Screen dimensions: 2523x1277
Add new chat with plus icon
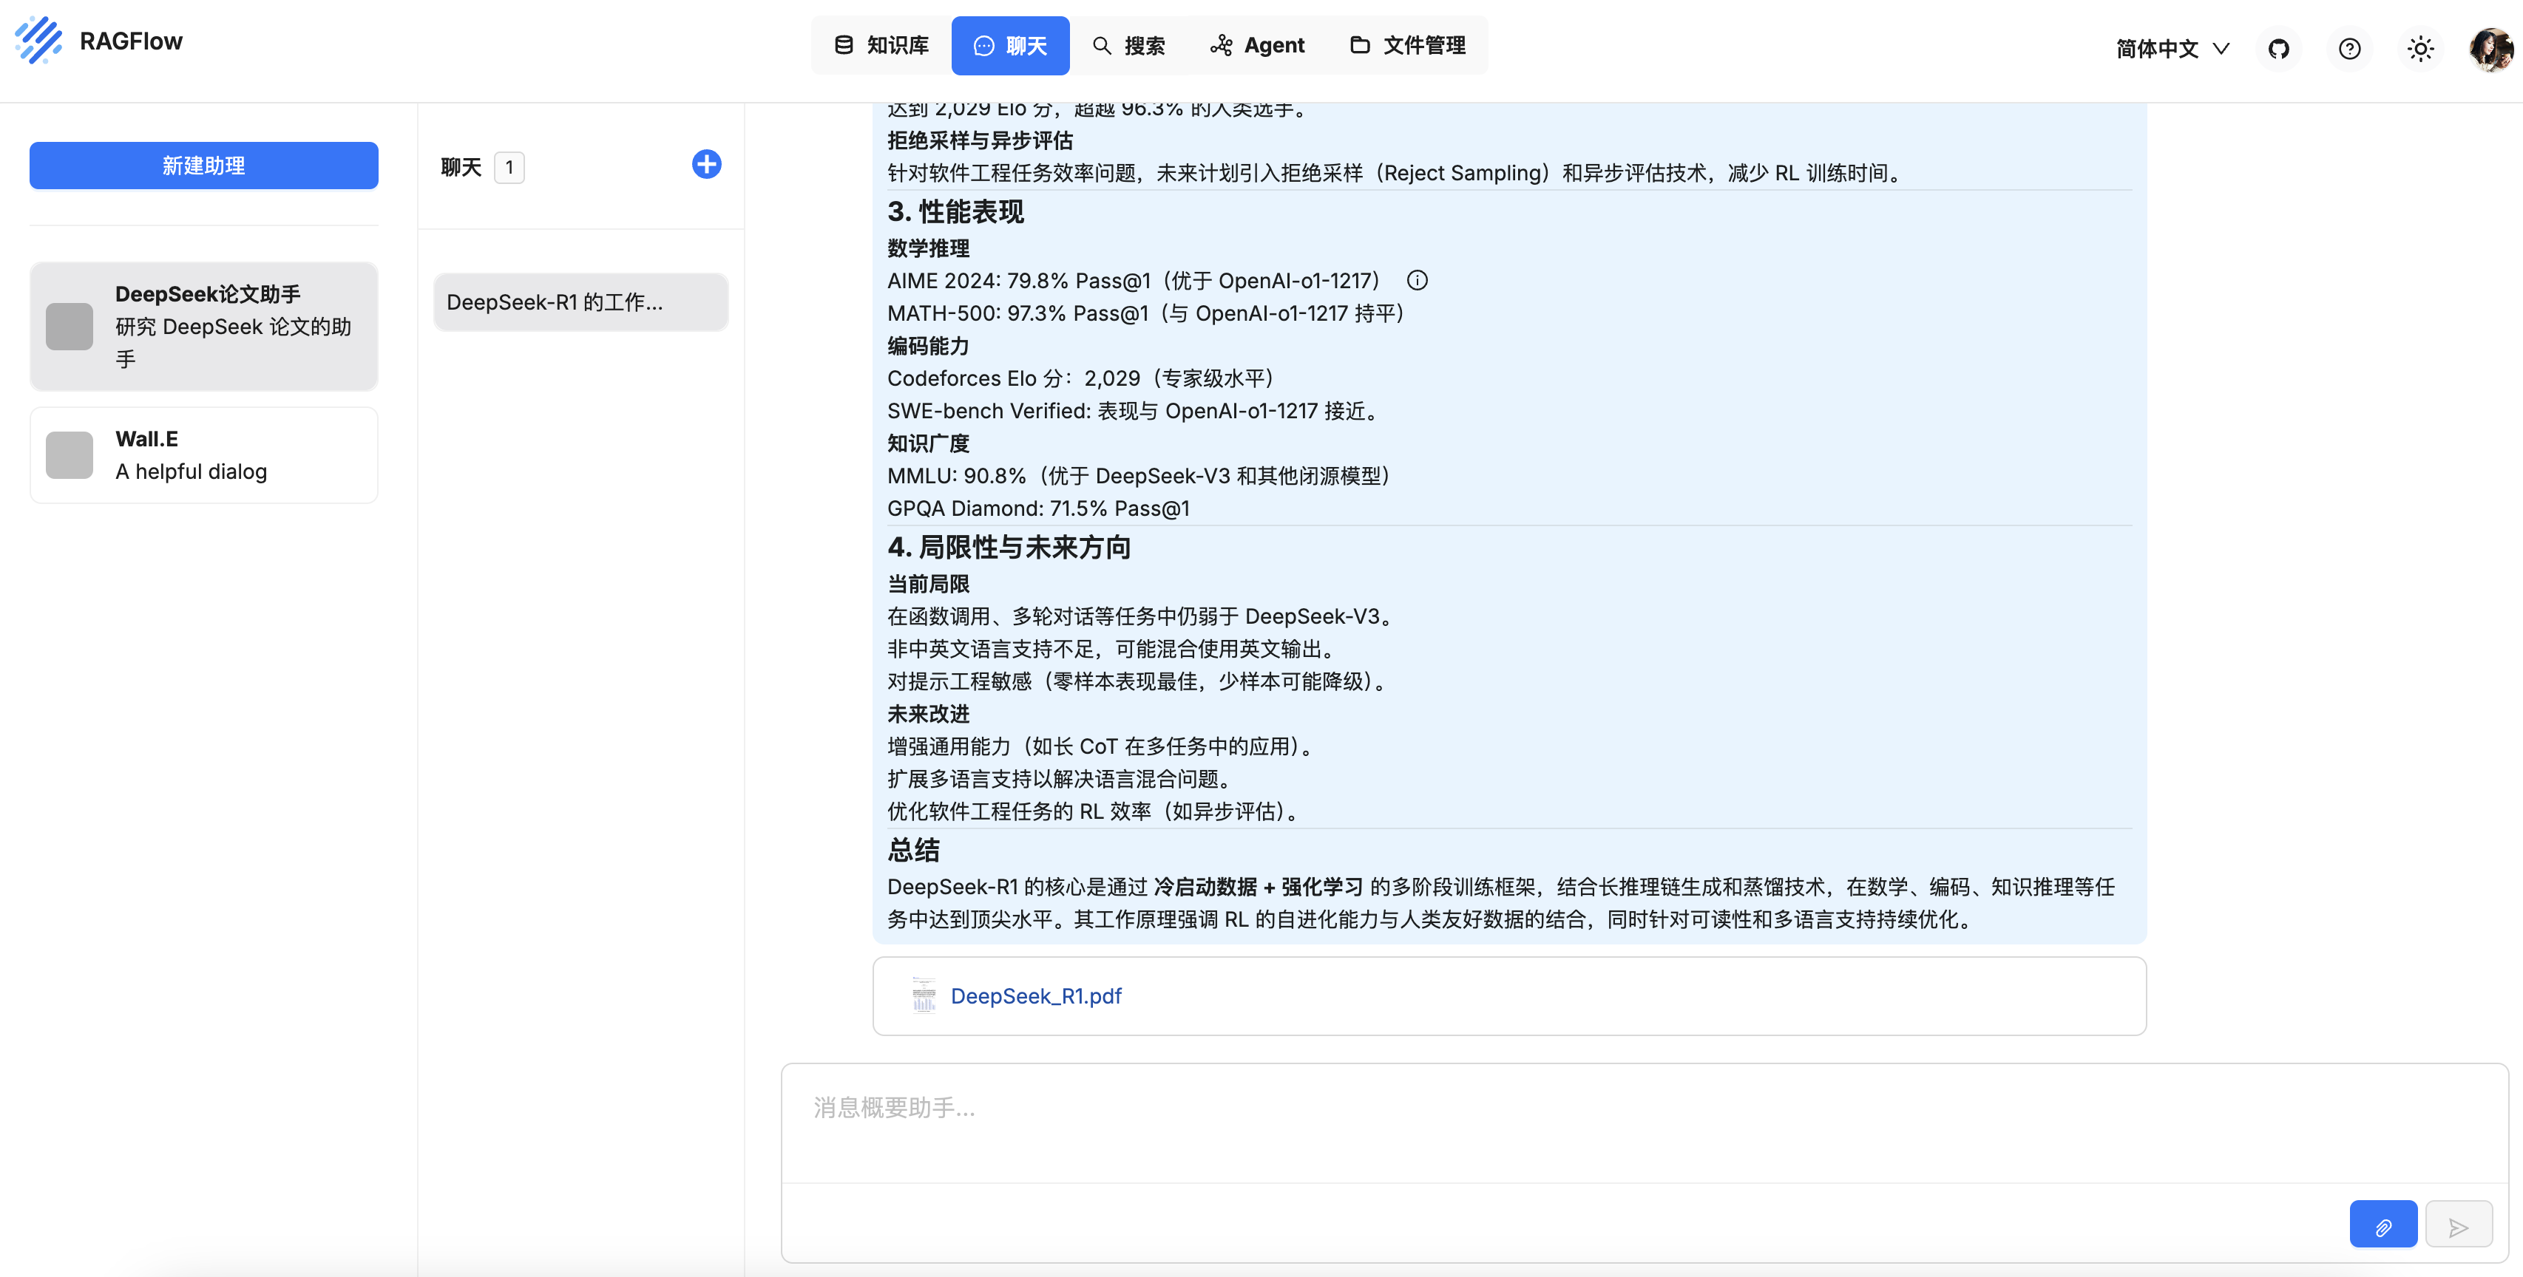pos(706,164)
